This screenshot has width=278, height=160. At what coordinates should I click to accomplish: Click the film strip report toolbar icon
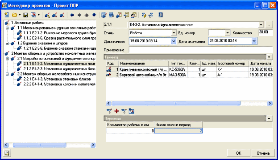click(x=161, y=15)
